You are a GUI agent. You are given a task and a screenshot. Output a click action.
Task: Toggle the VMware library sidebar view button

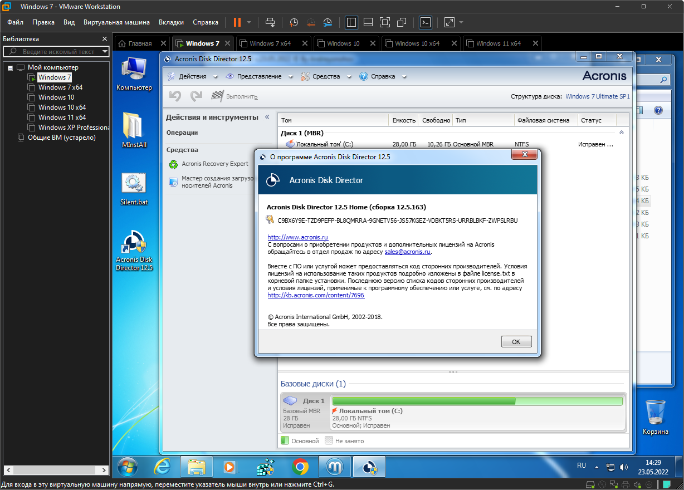pos(351,22)
